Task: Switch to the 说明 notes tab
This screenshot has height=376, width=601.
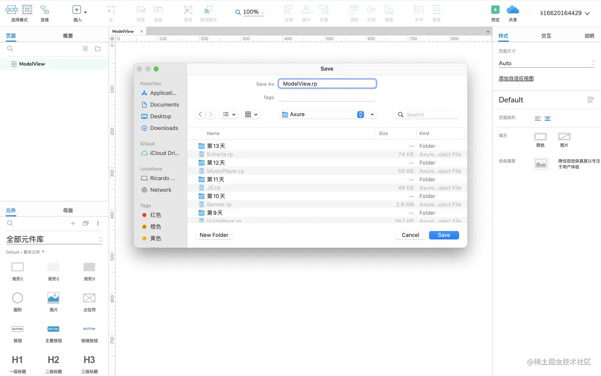Action: 589,36
